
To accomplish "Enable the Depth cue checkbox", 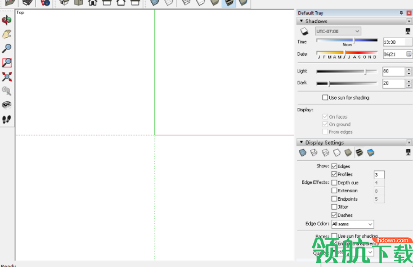I will (334, 183).
